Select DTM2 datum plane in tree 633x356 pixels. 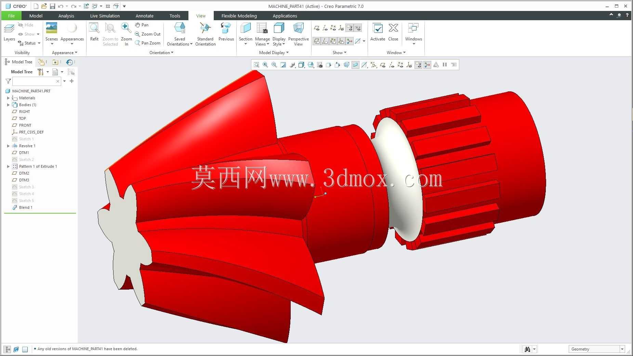click(x=21, y=173)
